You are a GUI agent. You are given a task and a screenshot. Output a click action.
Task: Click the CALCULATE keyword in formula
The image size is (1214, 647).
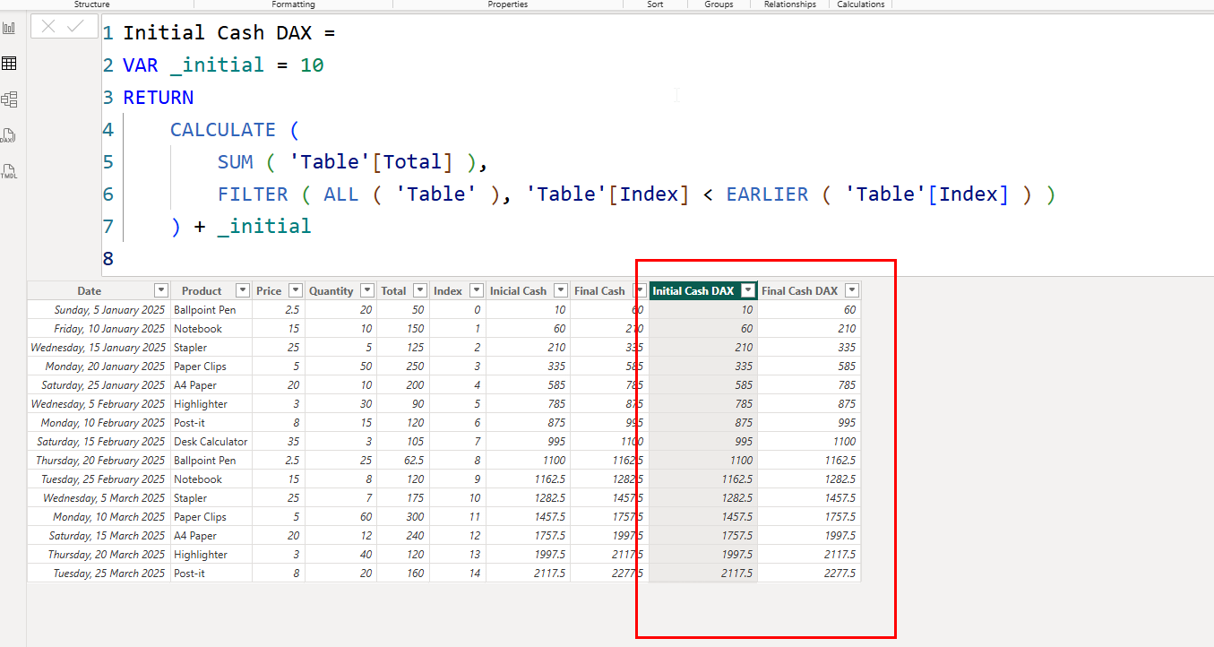[x=223, y=130]
